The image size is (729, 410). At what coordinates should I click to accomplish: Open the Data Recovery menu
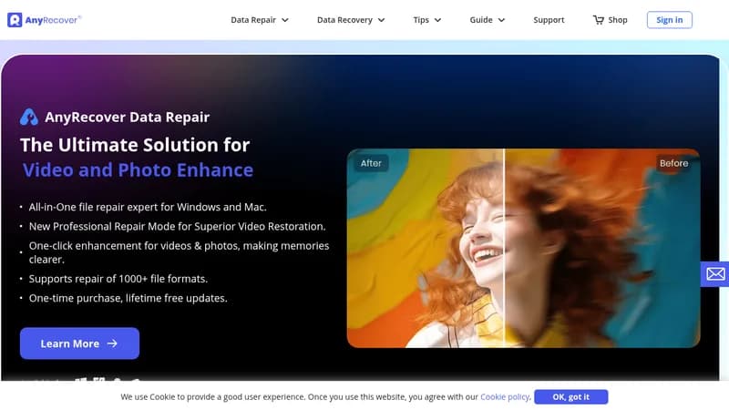pyautogui.click(x=351, y=20)
